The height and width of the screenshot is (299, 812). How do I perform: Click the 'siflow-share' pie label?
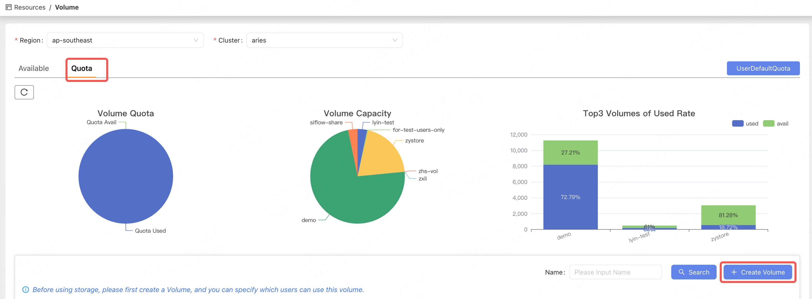(326, 122)
